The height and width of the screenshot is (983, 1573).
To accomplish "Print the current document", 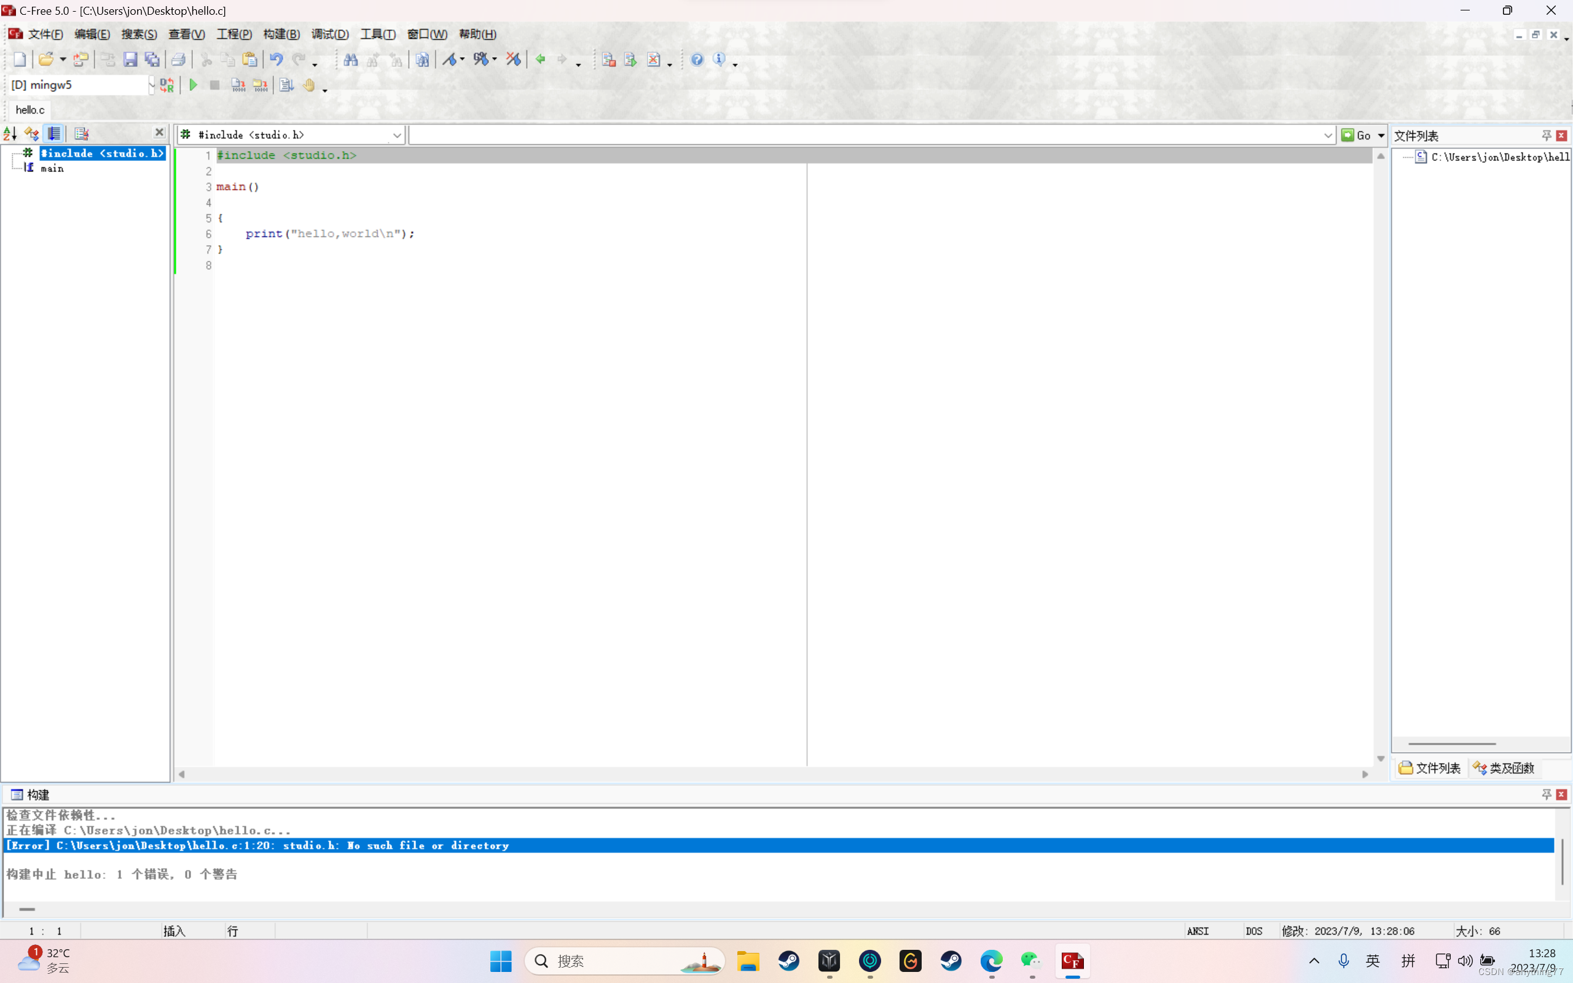I will [x=179, y=59].
